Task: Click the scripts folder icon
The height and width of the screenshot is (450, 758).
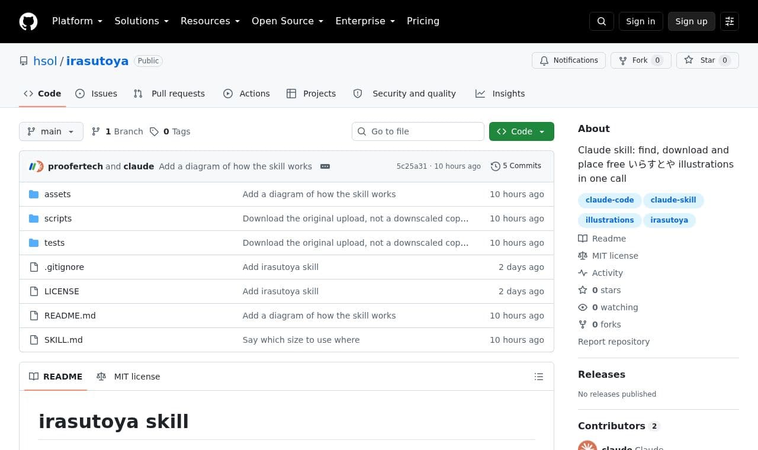Action: [34, 218]
